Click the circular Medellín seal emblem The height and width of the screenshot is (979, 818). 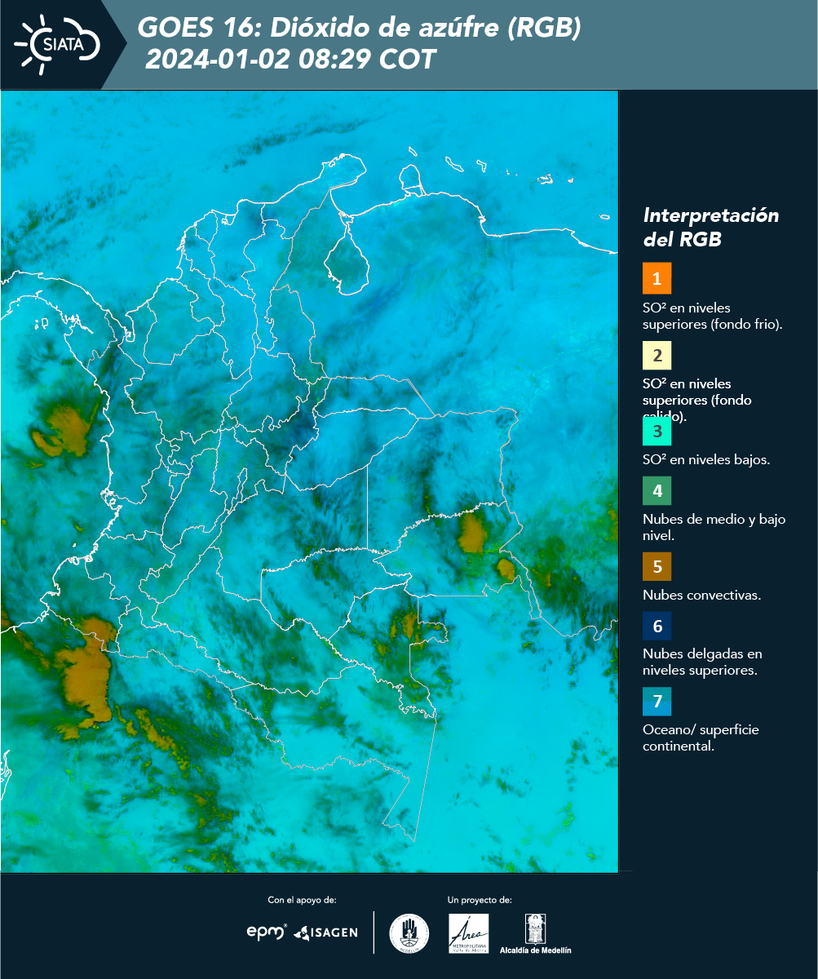pos(409,933)
